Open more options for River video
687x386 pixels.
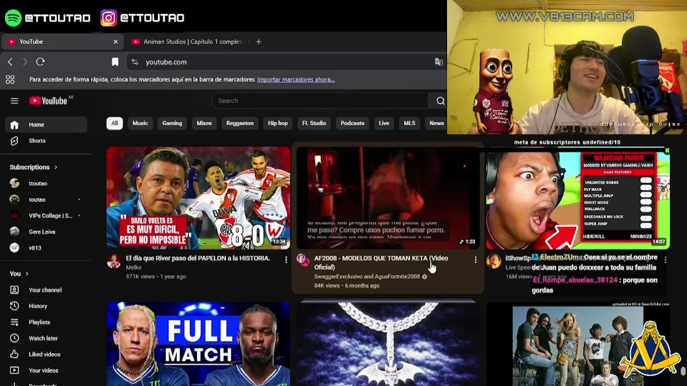click(286, 260)
